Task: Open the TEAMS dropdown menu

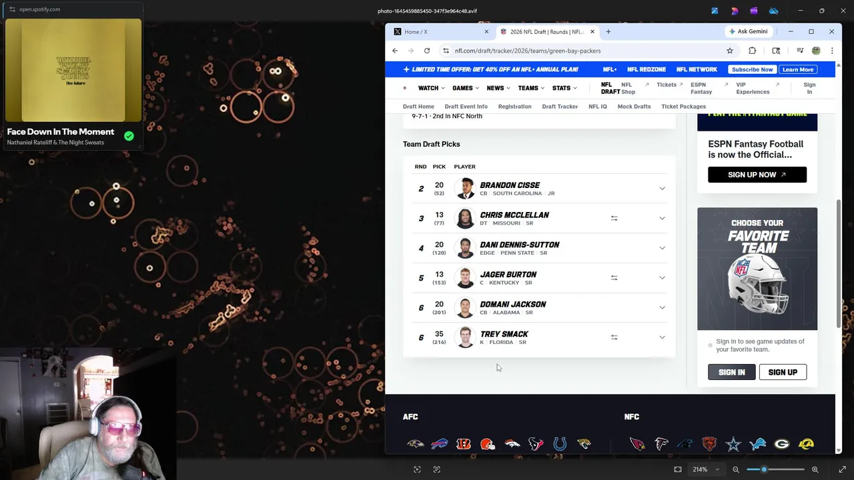Action: pos(531,88)
